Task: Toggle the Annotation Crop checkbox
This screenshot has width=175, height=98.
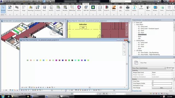Action: [153, 85]
